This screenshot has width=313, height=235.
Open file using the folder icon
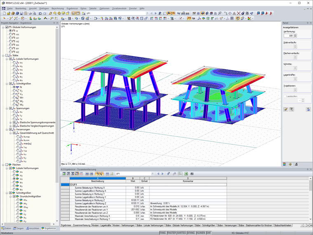[9, 13]
